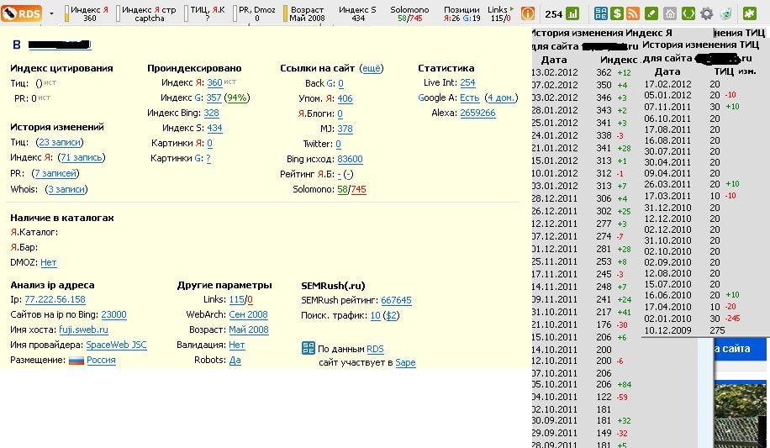This screenshot has width=770, height=448.
Task: Expand the Links arrow in toolbar
Action: click(512, 9)
